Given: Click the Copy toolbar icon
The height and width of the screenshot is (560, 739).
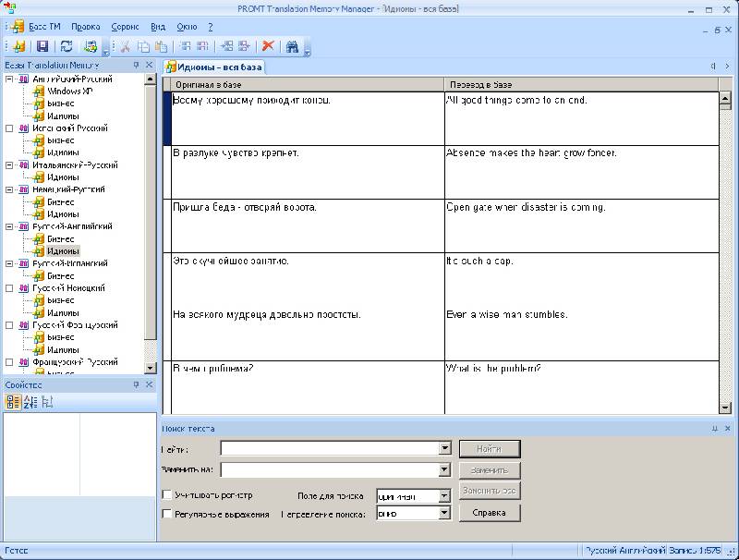Looking at the screenshot, I should 143,46.
